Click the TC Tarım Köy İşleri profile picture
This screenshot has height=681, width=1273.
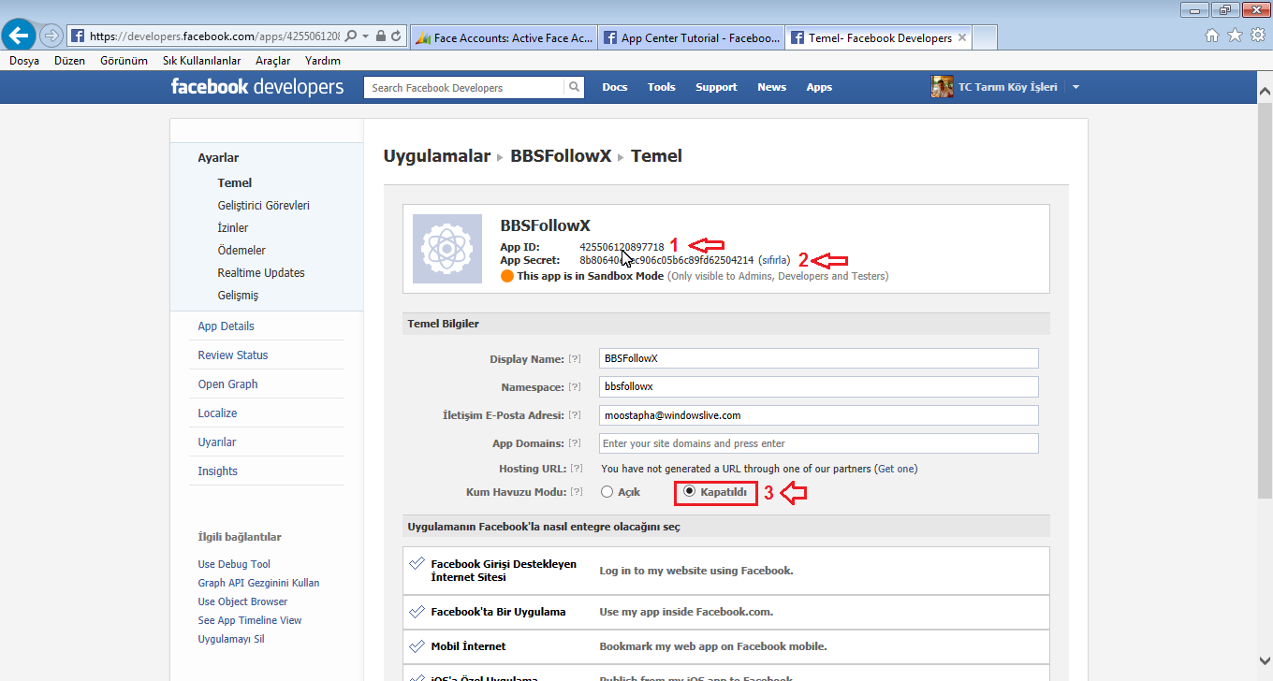click(x=942, y=87)
